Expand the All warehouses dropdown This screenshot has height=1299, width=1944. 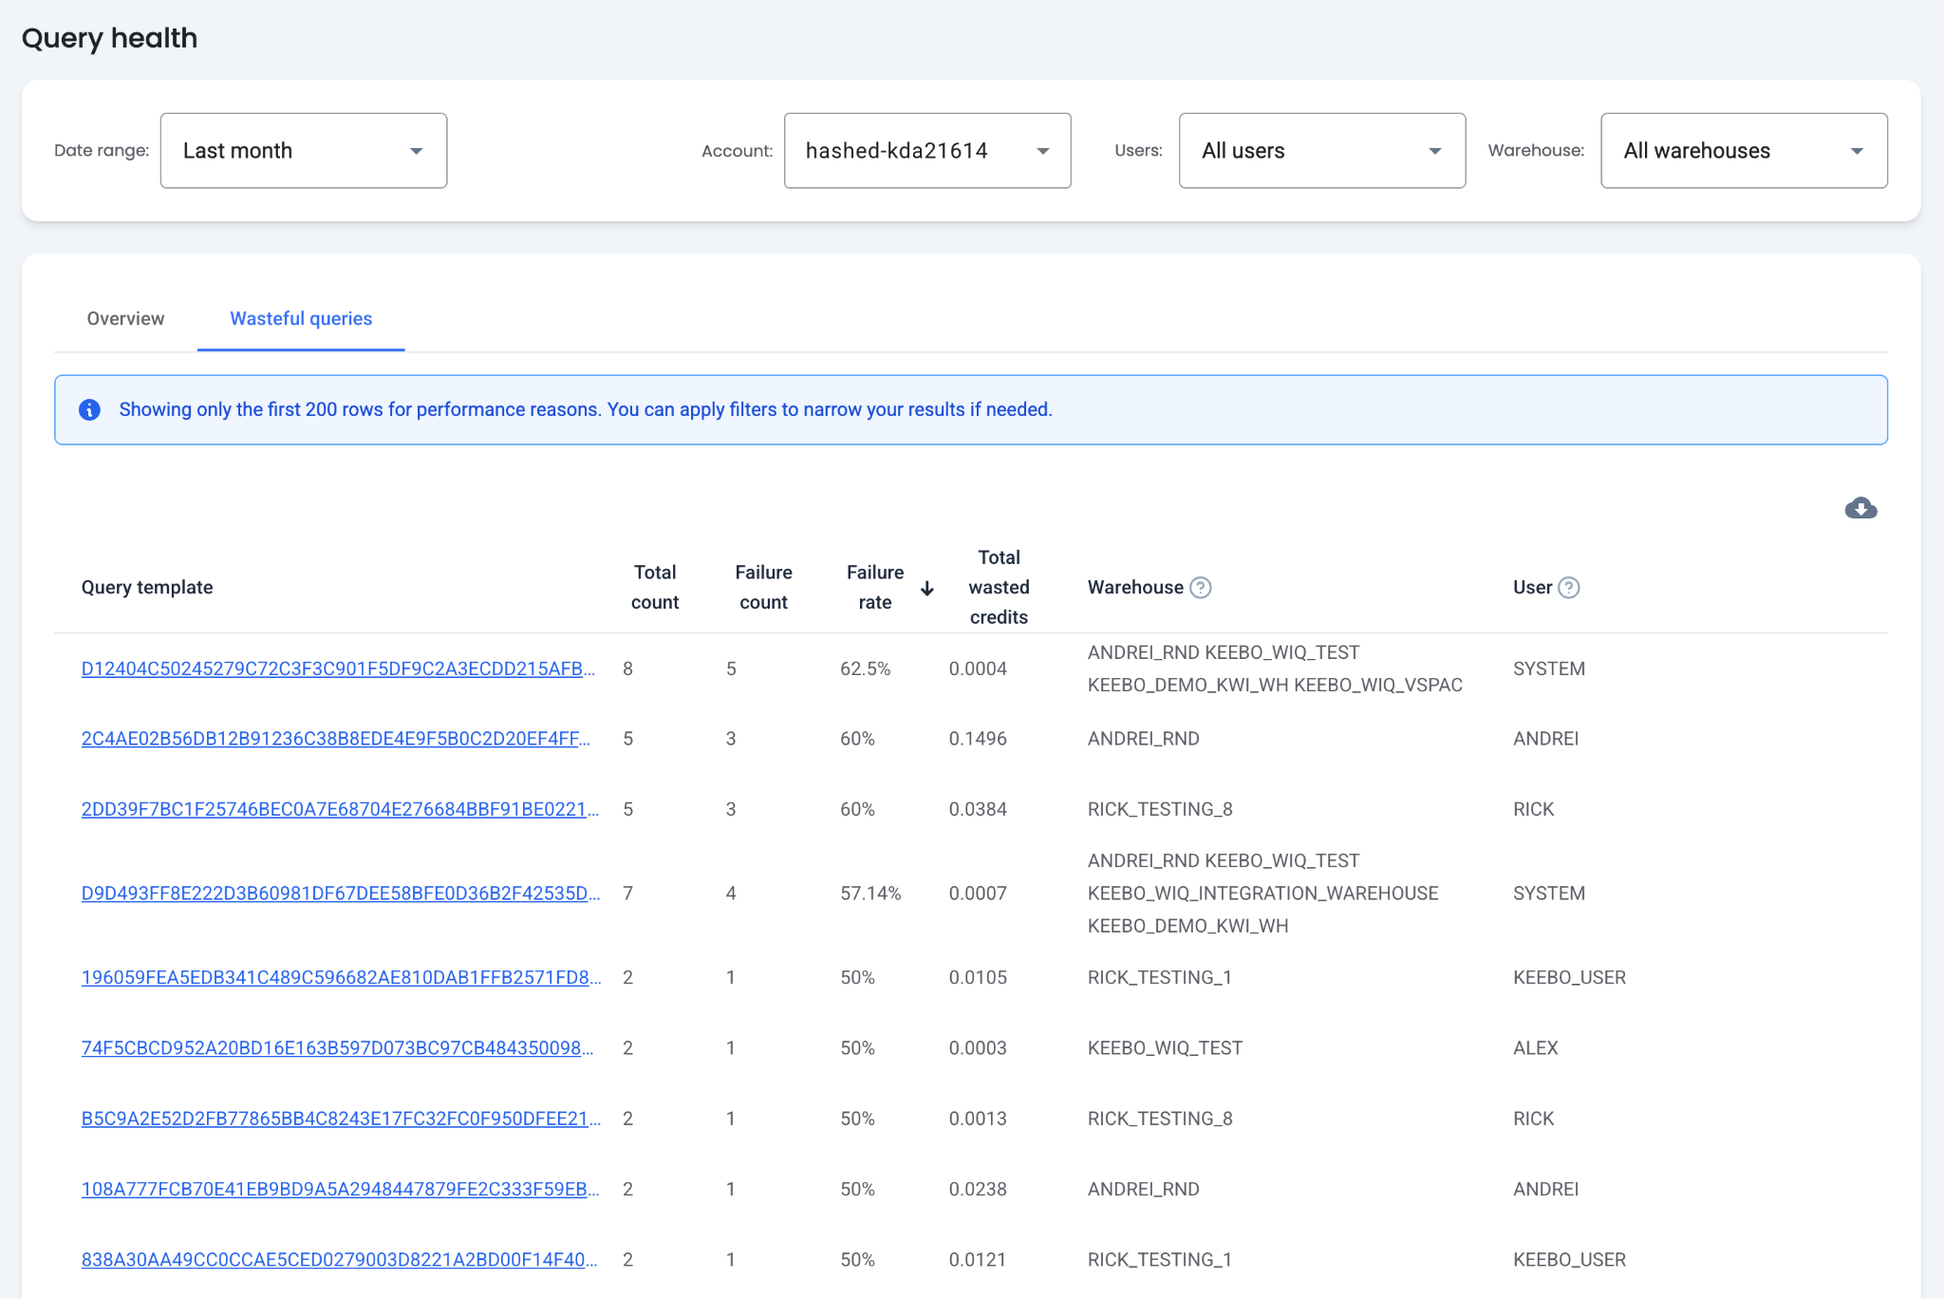1743,151
